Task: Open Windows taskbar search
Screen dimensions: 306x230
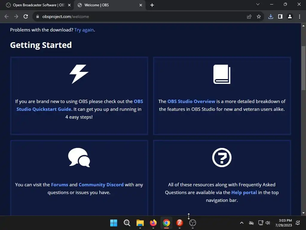Action: 127,223
